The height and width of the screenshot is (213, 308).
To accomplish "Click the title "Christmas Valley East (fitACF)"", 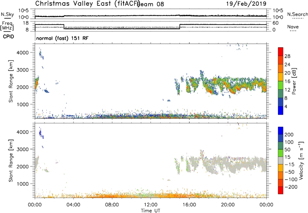I will (88, 4).
